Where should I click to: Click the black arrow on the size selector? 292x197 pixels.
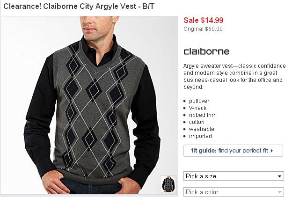point(279,176)
